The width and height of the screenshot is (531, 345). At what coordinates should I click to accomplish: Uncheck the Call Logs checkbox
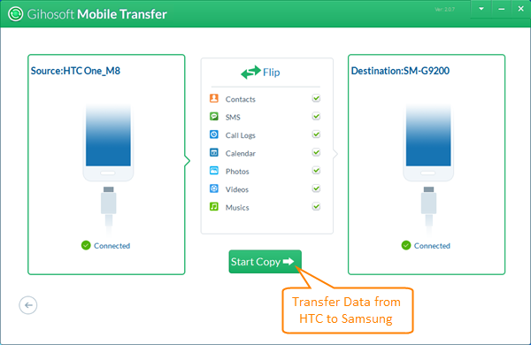click(x=316, y=134)
